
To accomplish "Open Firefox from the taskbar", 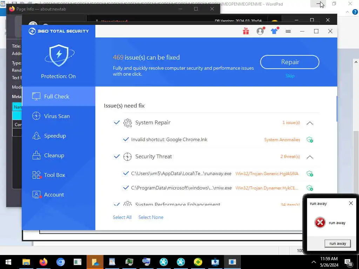I will 43,262.
